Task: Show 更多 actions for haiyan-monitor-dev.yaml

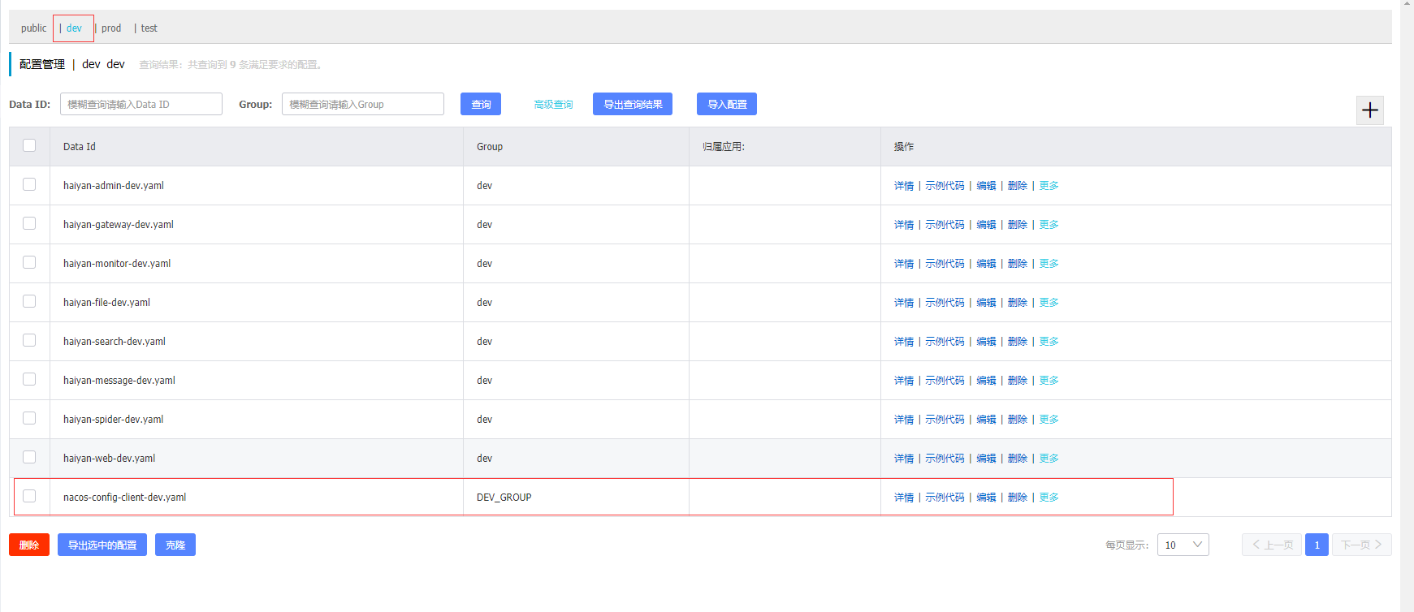Action: click(1049, 264)
